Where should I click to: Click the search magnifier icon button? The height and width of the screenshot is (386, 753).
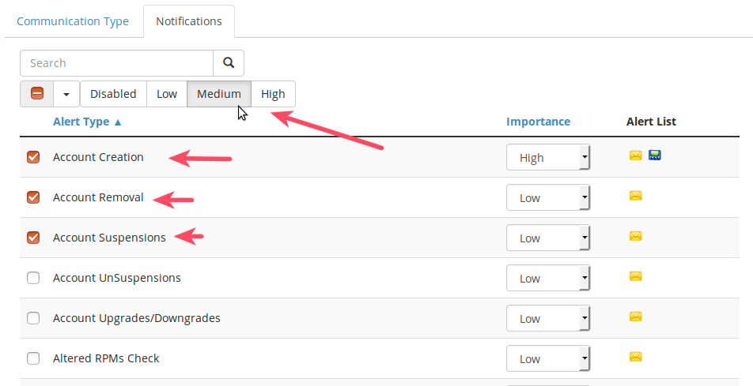click(229, 63)
